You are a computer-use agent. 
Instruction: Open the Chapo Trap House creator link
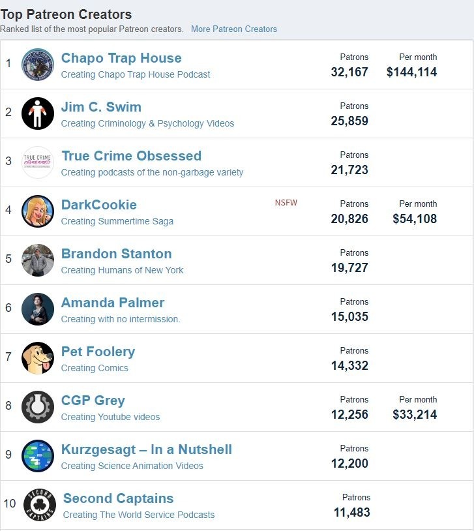121,58
